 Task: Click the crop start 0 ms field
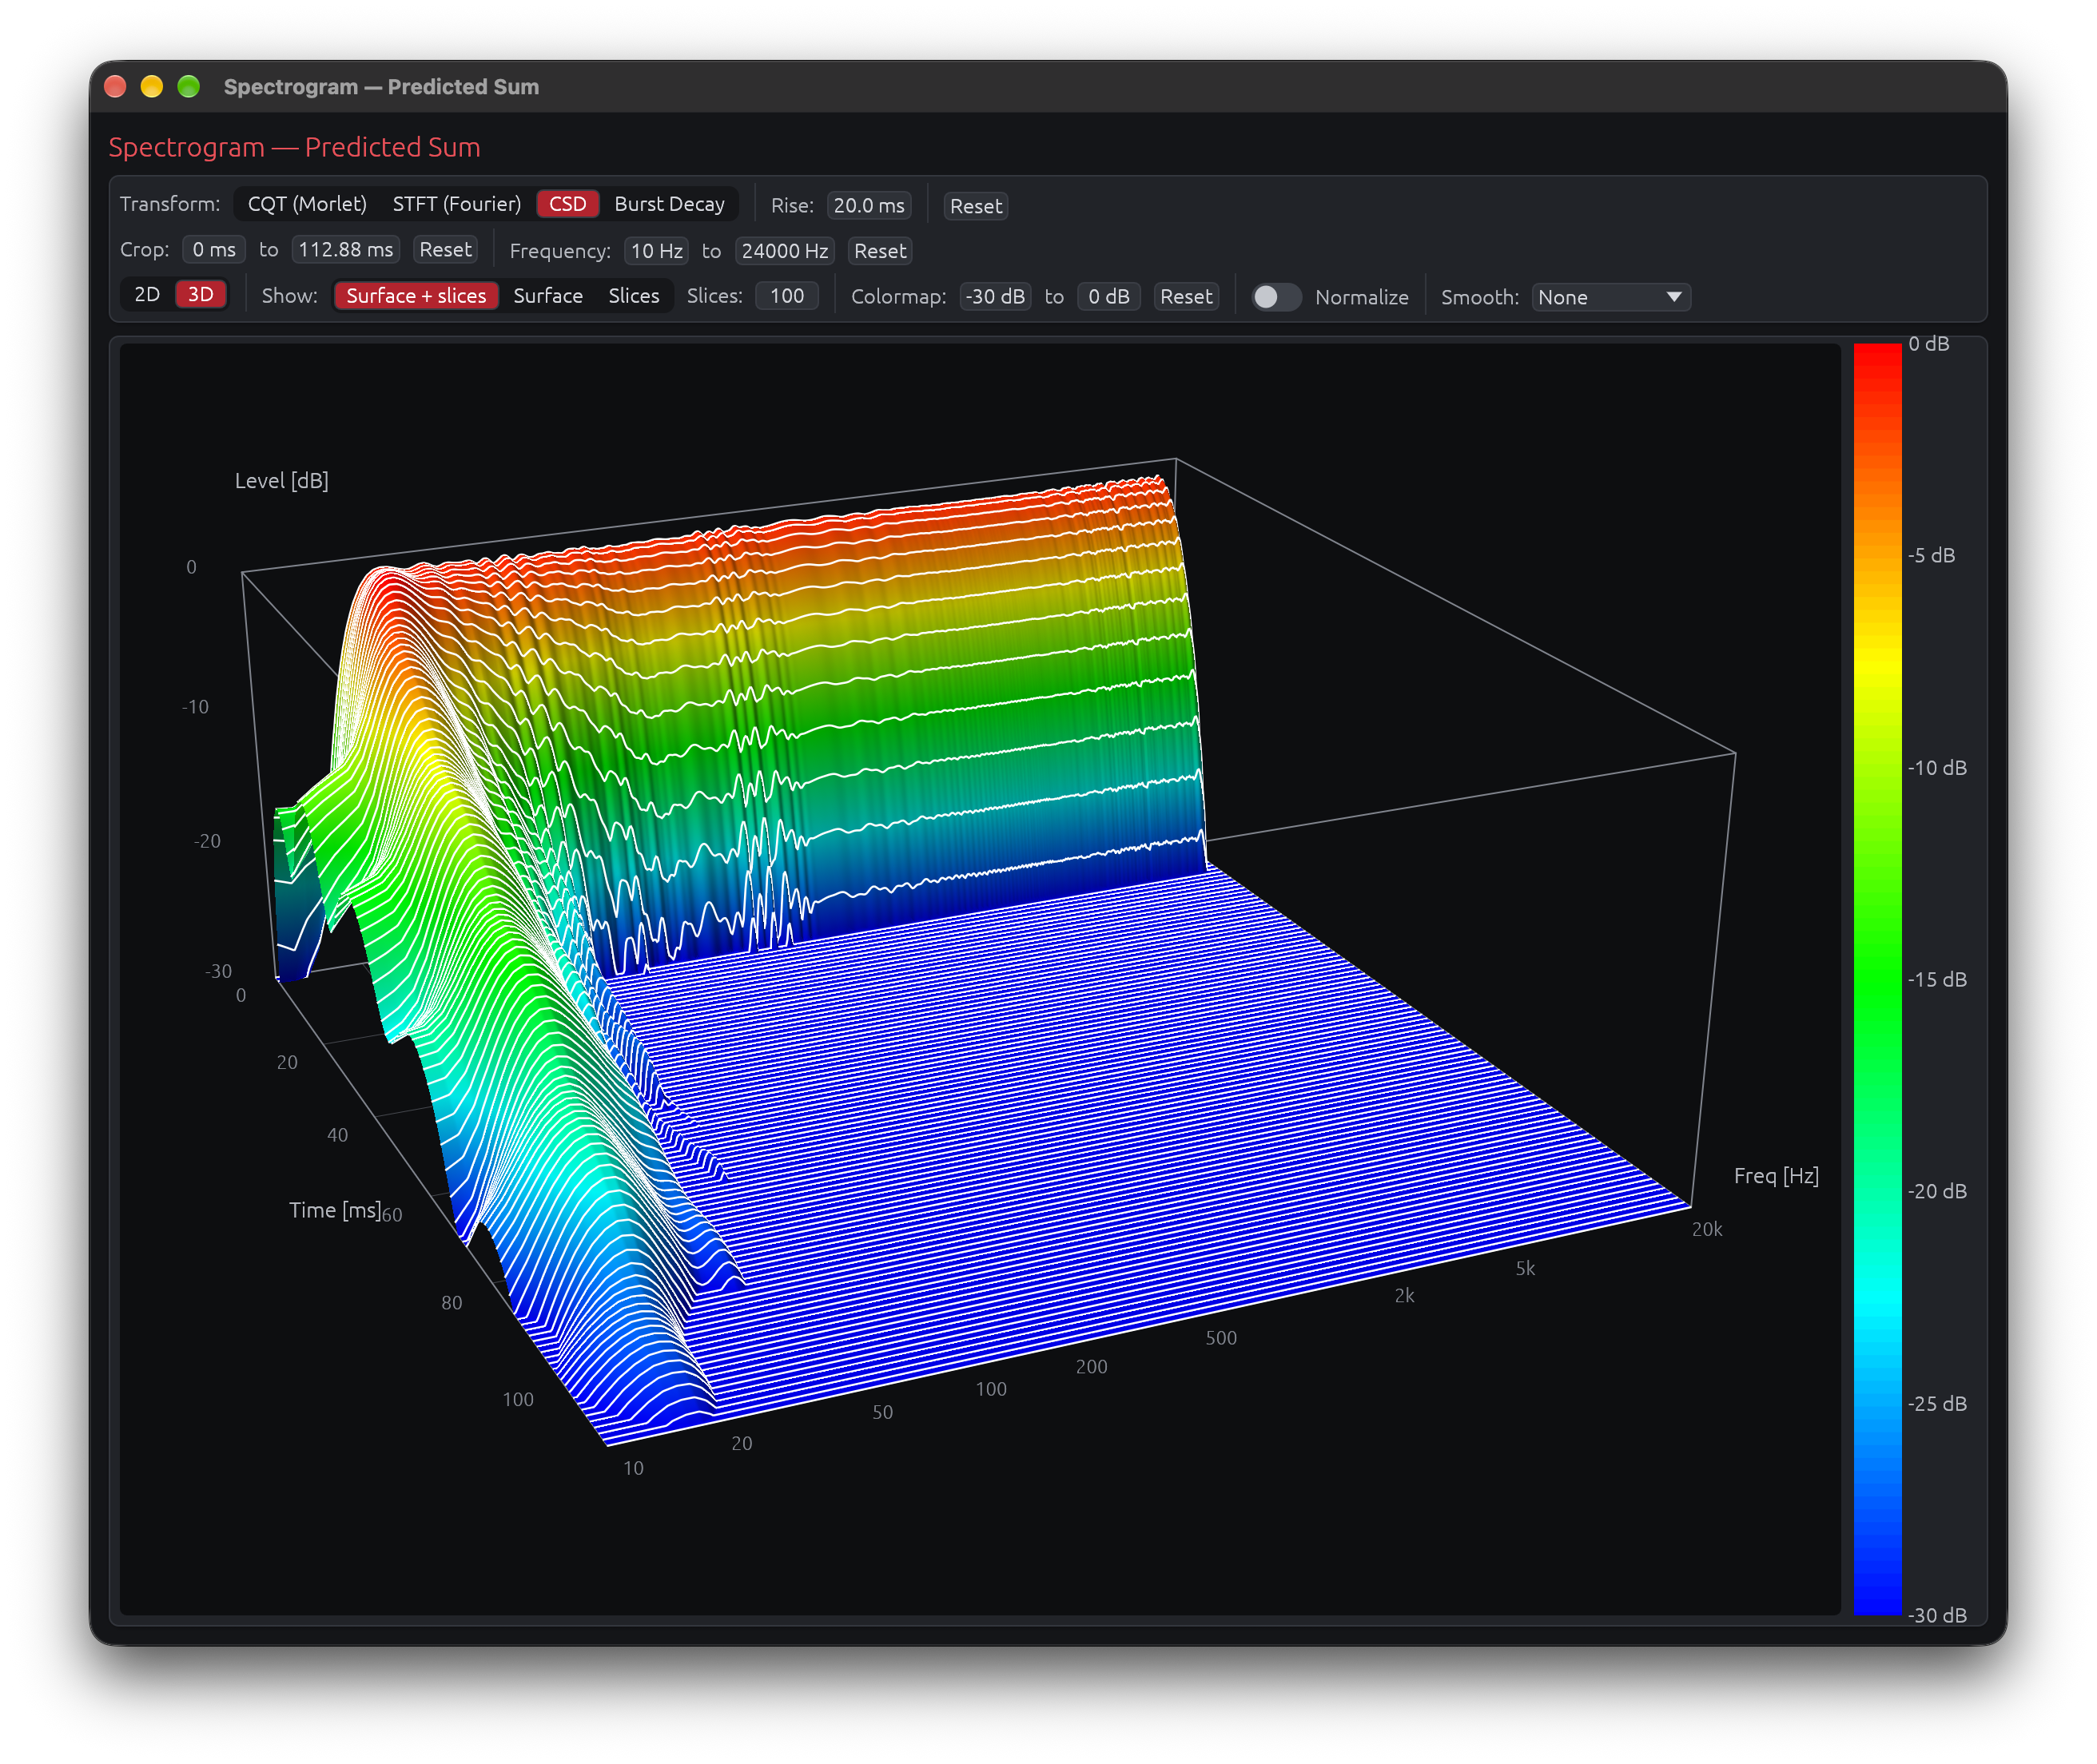(x=214, y=249)
